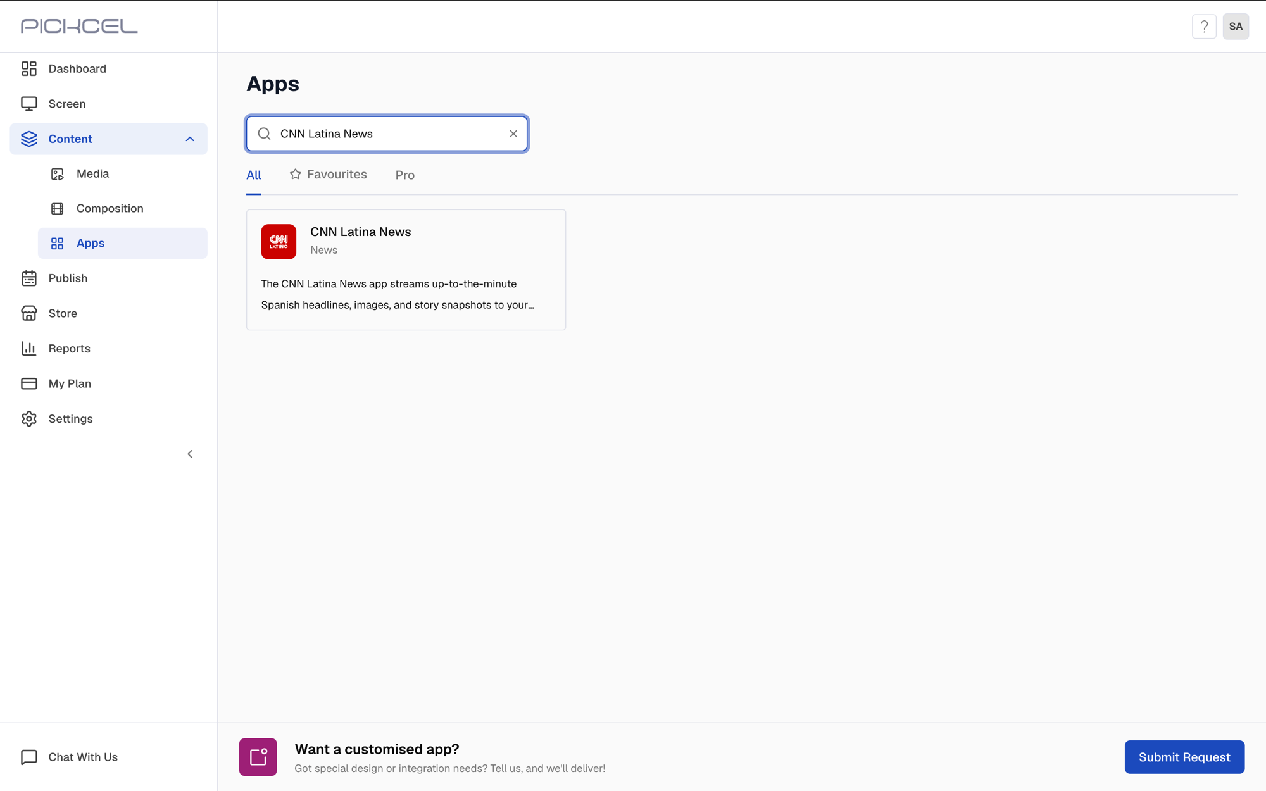Collapse the sidebar with arrow
The image size is (1266, 791).
click(190, 454)
